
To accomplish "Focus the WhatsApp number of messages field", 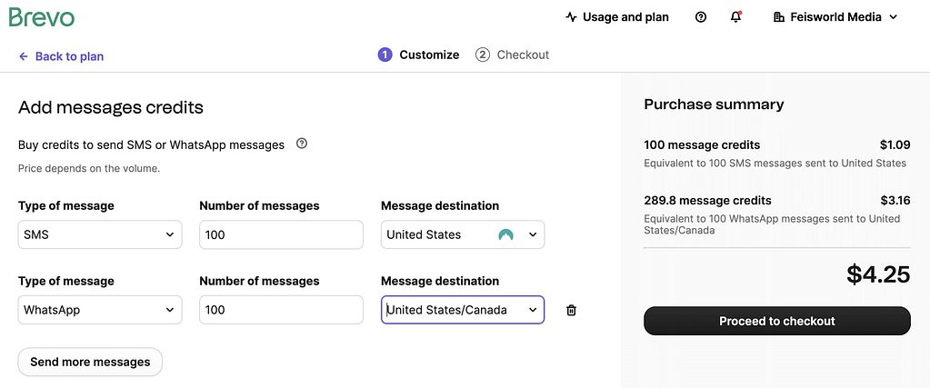I will (x=281, y=310).
